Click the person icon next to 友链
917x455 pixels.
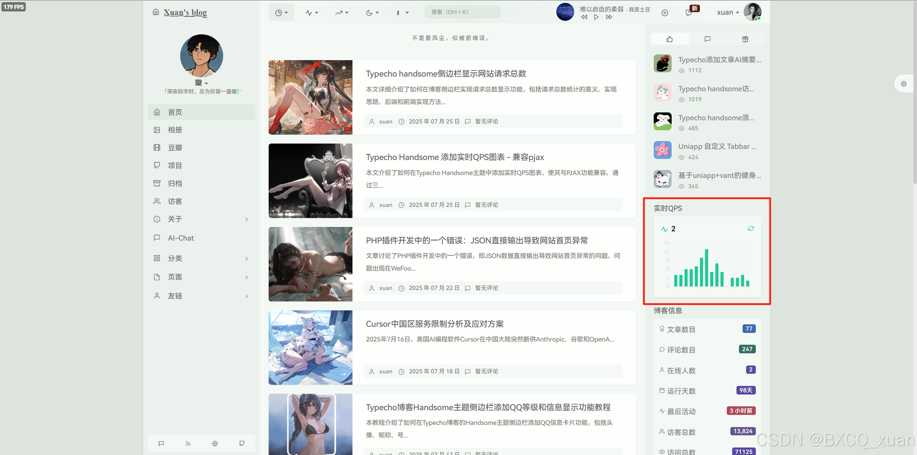click(x=157, y=296)
